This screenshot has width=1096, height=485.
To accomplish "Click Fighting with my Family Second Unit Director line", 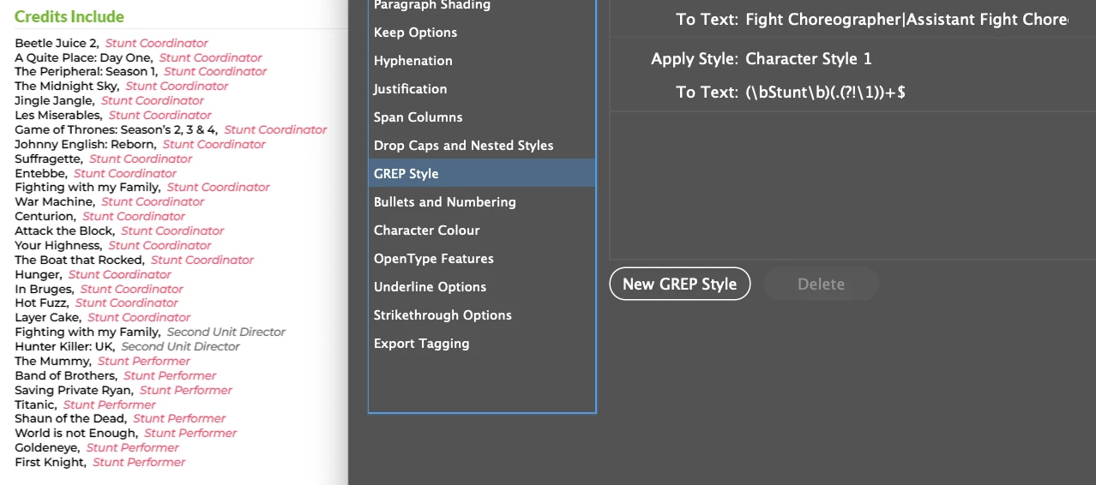I will coord(150,332).
